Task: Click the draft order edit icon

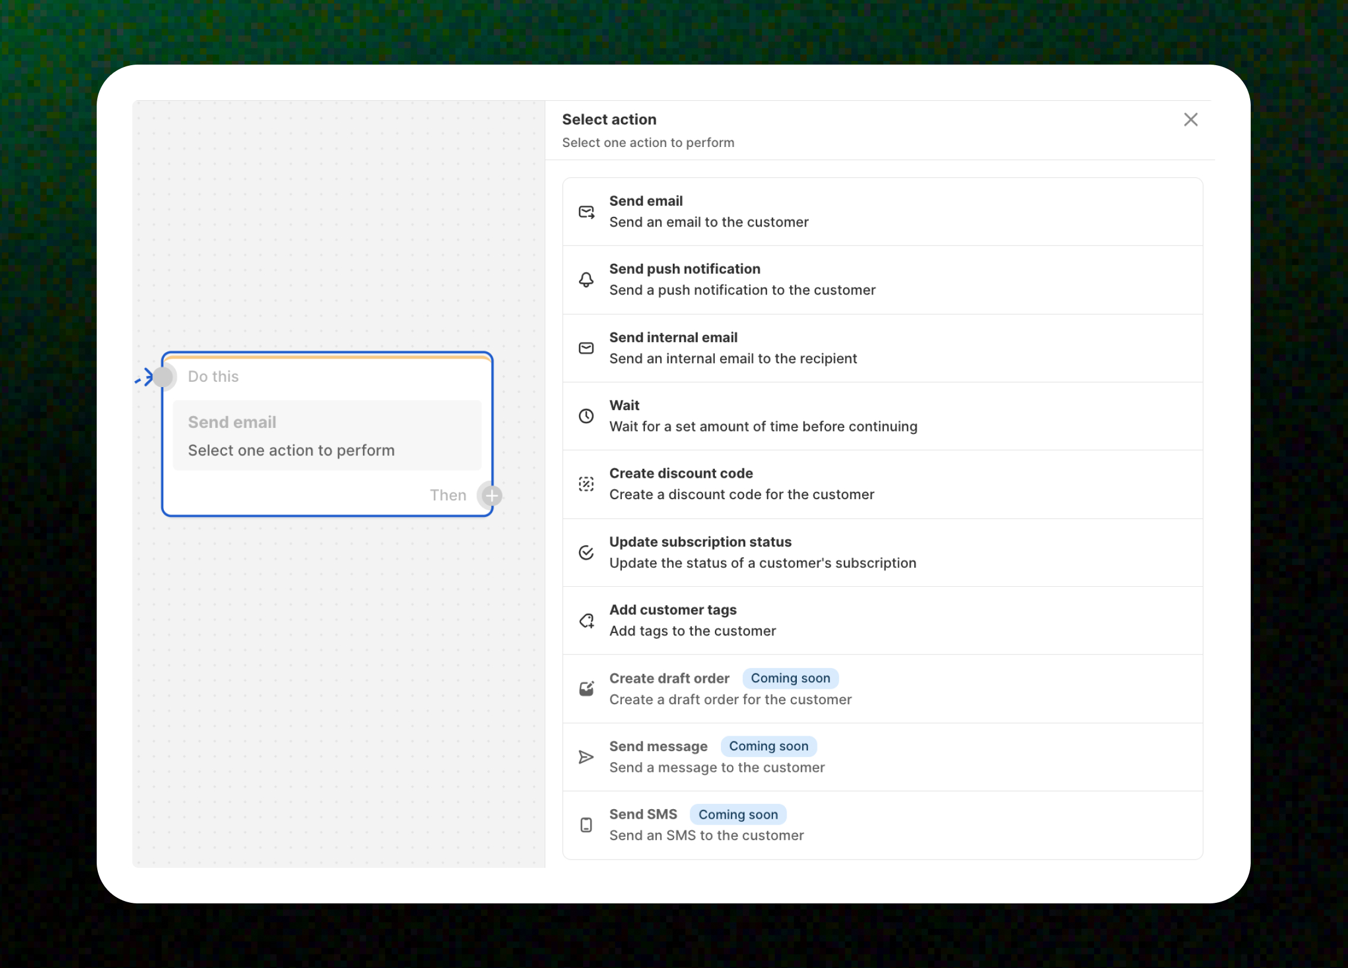Action: click(x=586, y=688)
